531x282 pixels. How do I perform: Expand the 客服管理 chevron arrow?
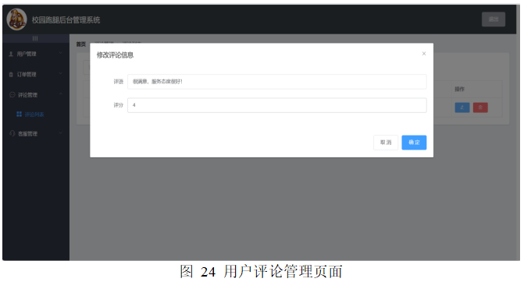coord(61,133)
